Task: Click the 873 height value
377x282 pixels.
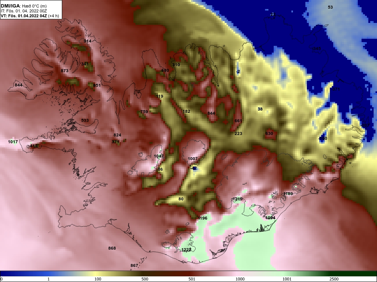Action: tap(64, 71)
